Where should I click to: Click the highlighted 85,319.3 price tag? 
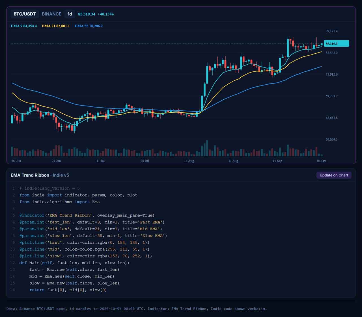337,43
